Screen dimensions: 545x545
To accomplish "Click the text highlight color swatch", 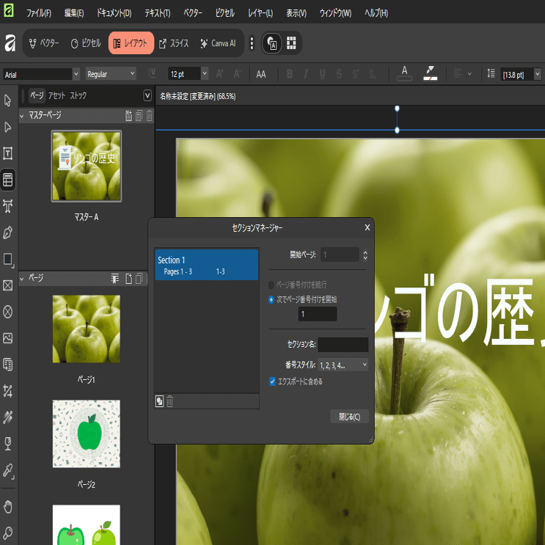I will (x=430, y=73).
